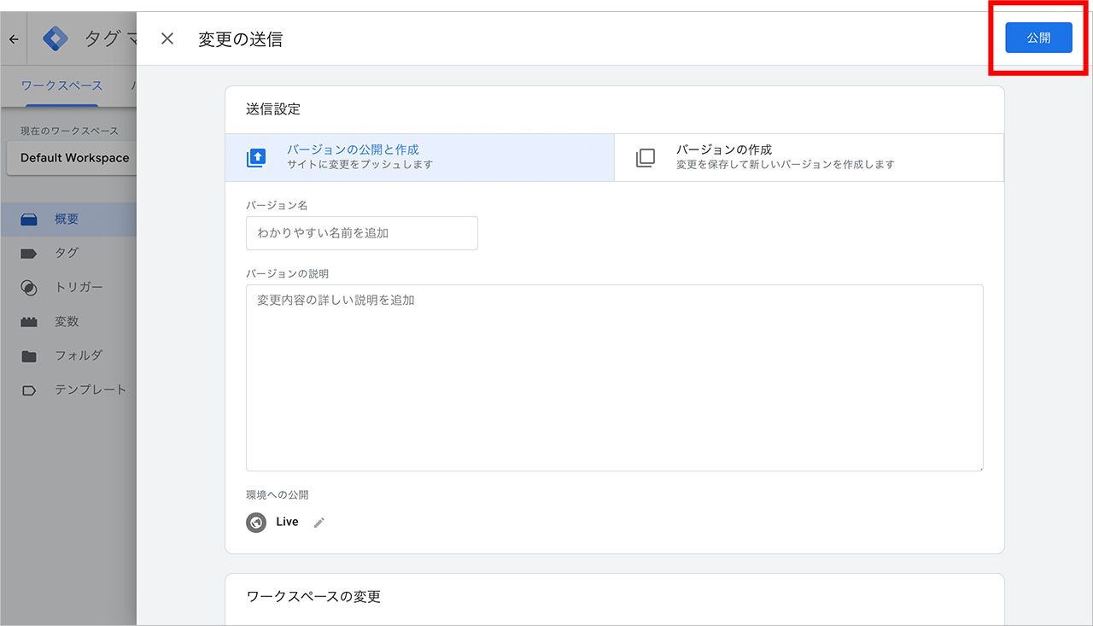Click the Tag Manager diamond logo

55,38
